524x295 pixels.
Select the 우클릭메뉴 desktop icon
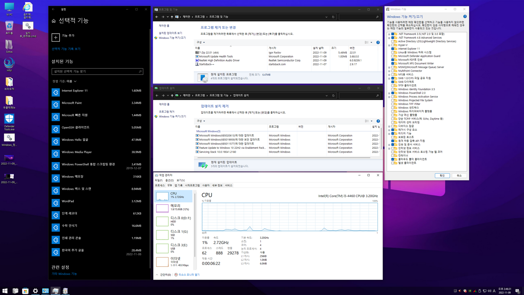(x=9, y=102)
